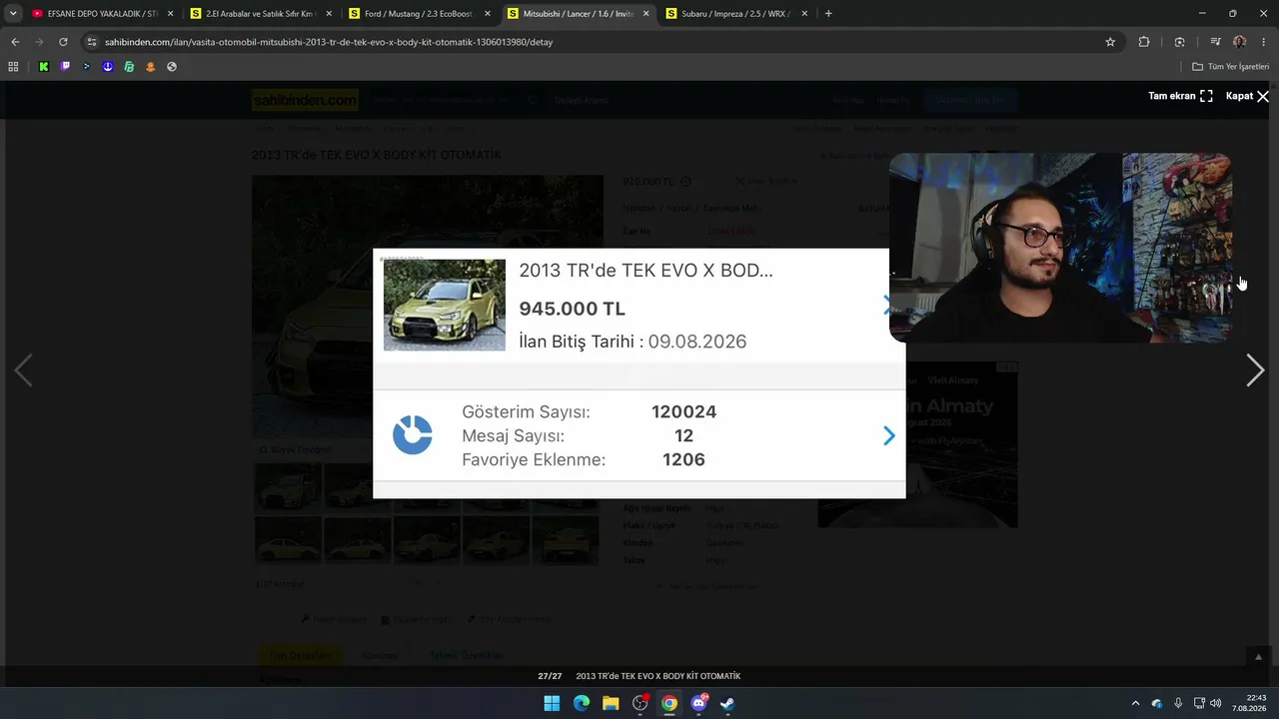Viewport: 1279px width, 719px height.
Task: Click the address bar URL
Action: point(329,42)
